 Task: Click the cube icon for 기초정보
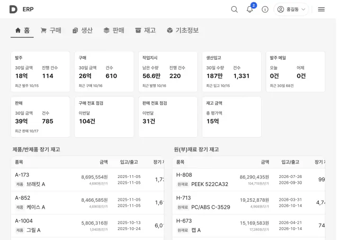tap(170, 30)
